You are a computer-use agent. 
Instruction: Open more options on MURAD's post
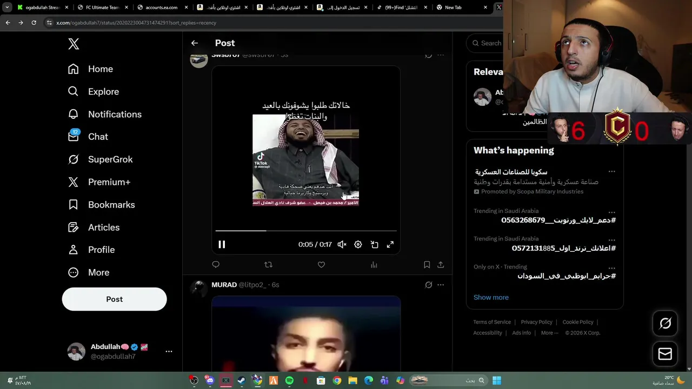point(441,285)
